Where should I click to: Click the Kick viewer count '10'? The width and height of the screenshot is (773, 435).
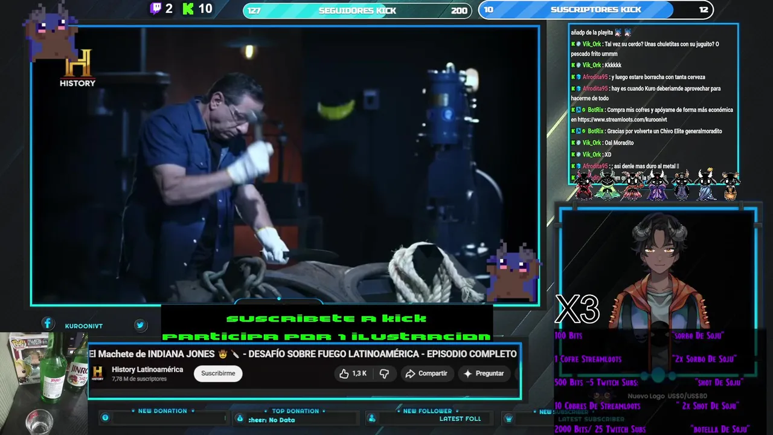tap(205, 8)
